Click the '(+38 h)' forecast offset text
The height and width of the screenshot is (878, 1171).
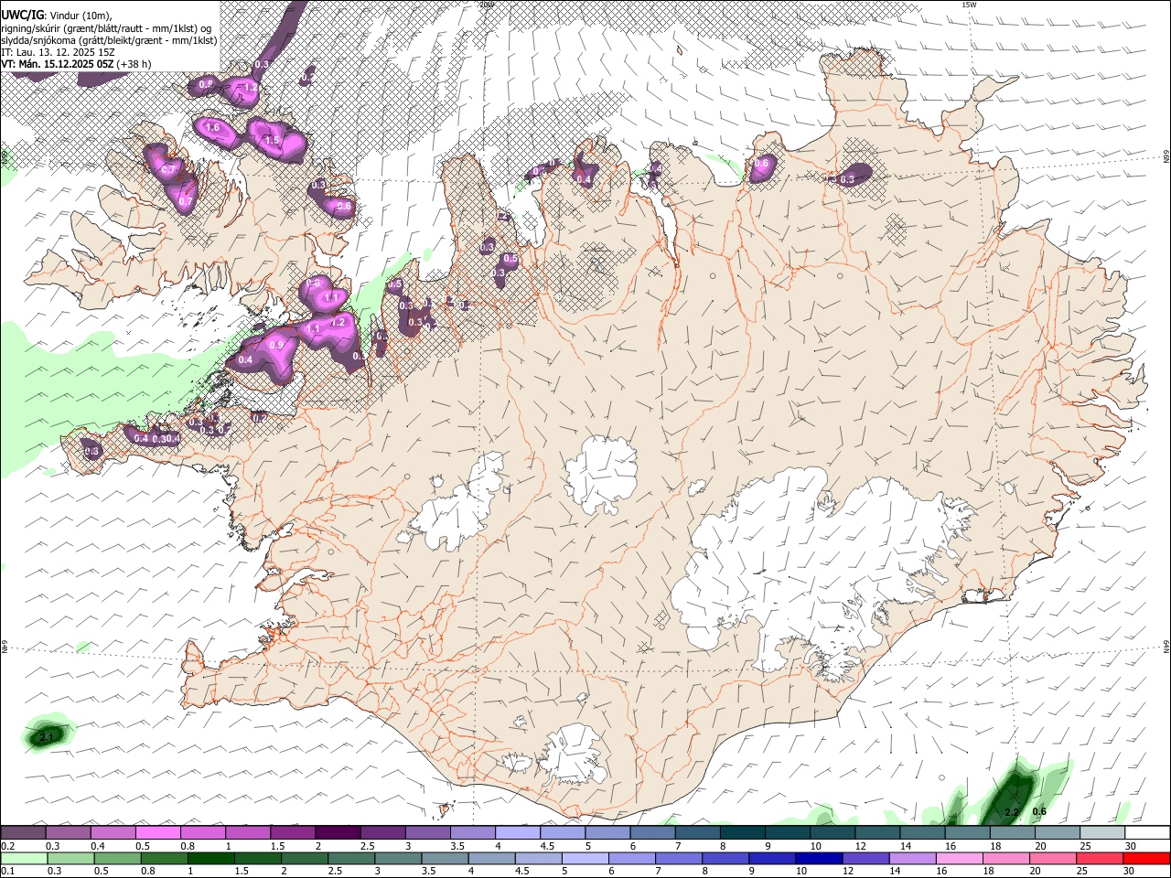134,64
